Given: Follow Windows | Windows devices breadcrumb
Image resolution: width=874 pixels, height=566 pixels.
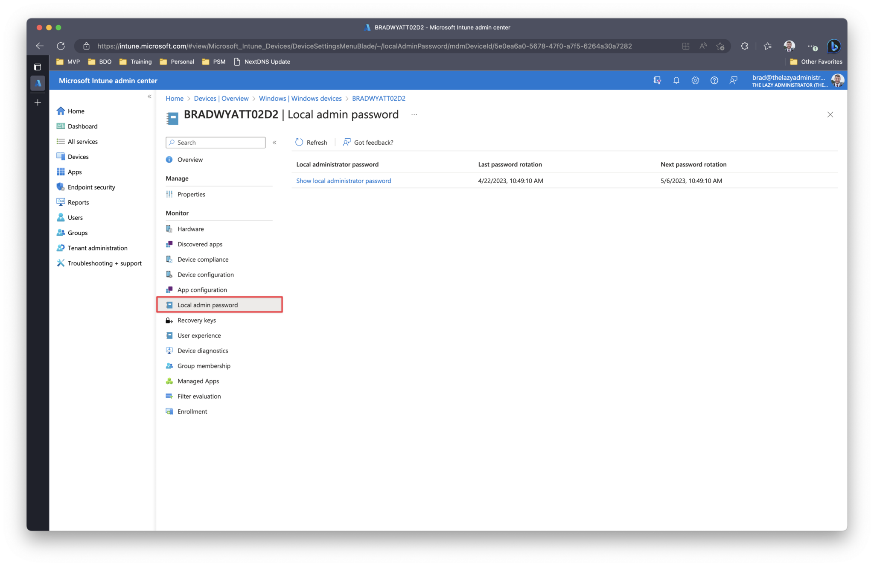Looking at the screenshot, I should tap(300, 99).
